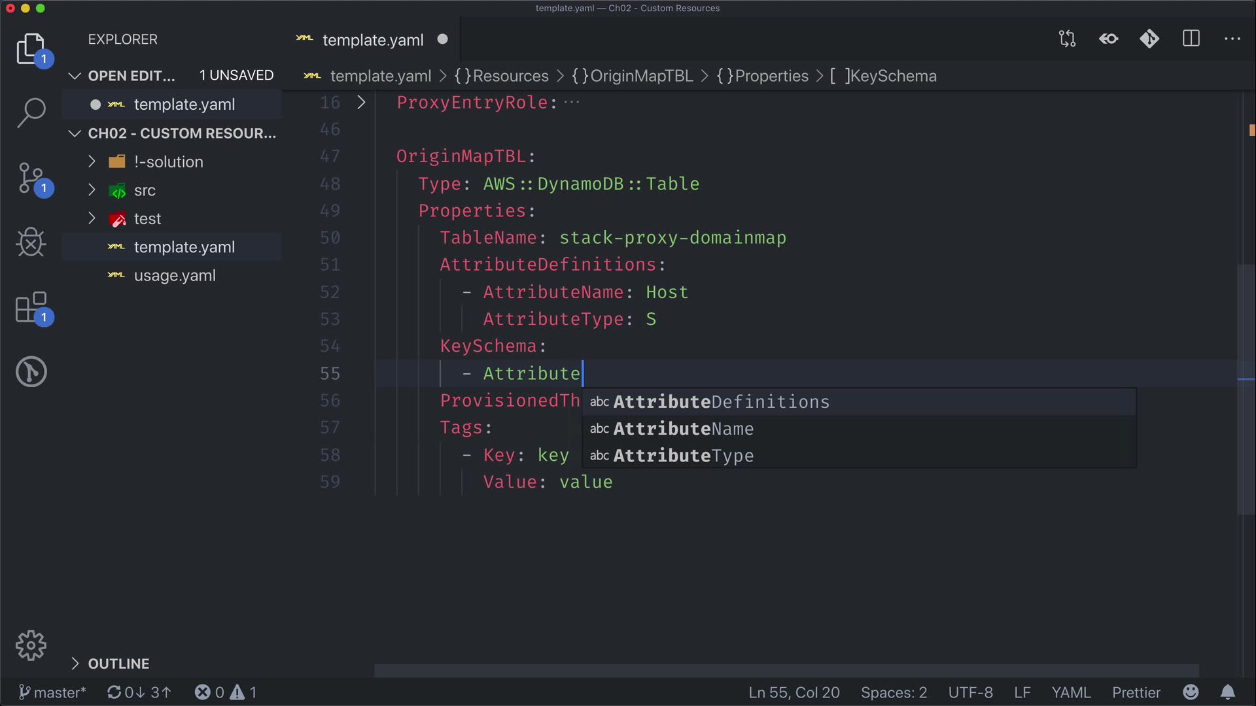Expand the !-solution folder
The height and width of the screenshot is (706, 1256).
92,161
